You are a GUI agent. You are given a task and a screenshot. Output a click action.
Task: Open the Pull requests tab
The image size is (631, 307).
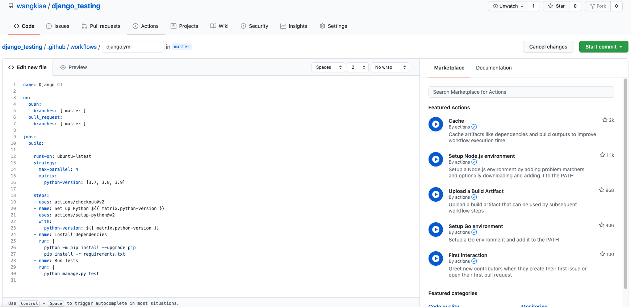101,26
